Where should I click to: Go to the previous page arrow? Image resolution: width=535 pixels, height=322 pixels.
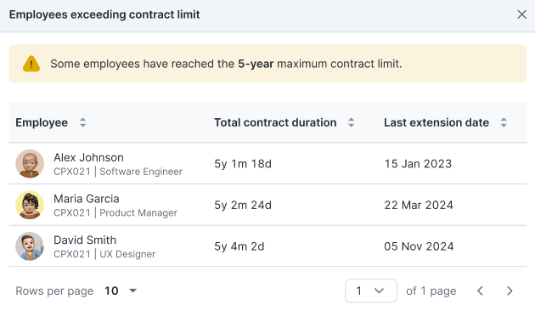pos(480,291)
